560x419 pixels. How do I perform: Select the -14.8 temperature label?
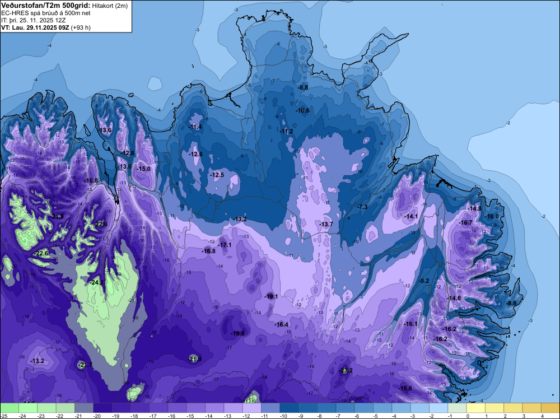point(475,208)
